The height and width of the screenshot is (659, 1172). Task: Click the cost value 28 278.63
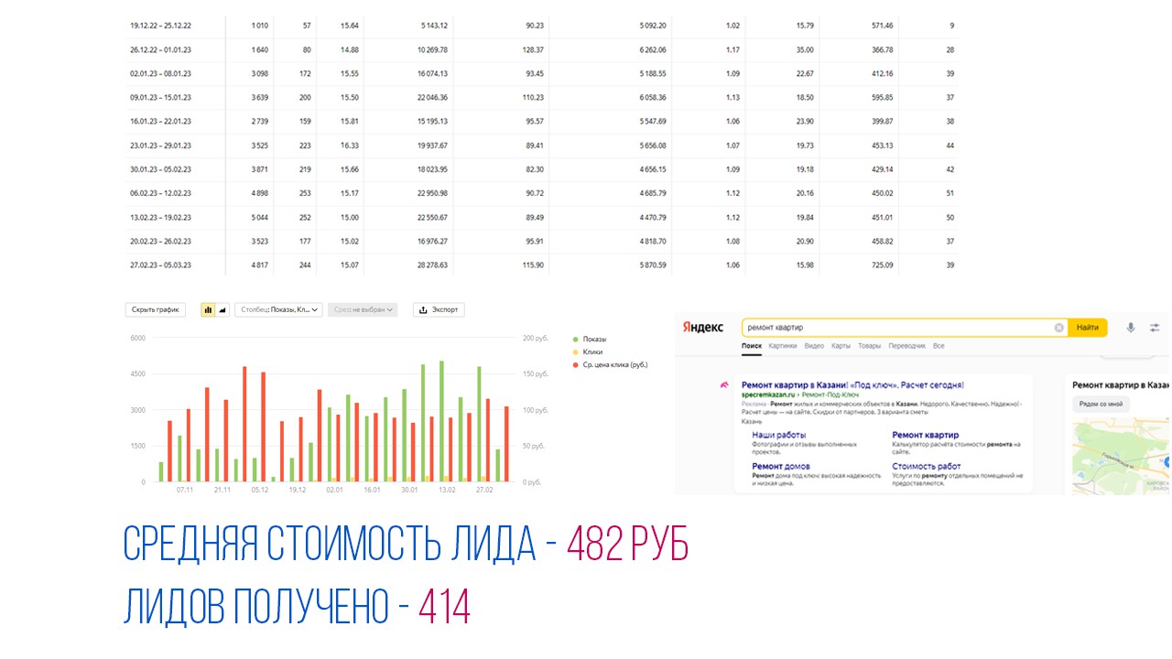coord(432,265)
